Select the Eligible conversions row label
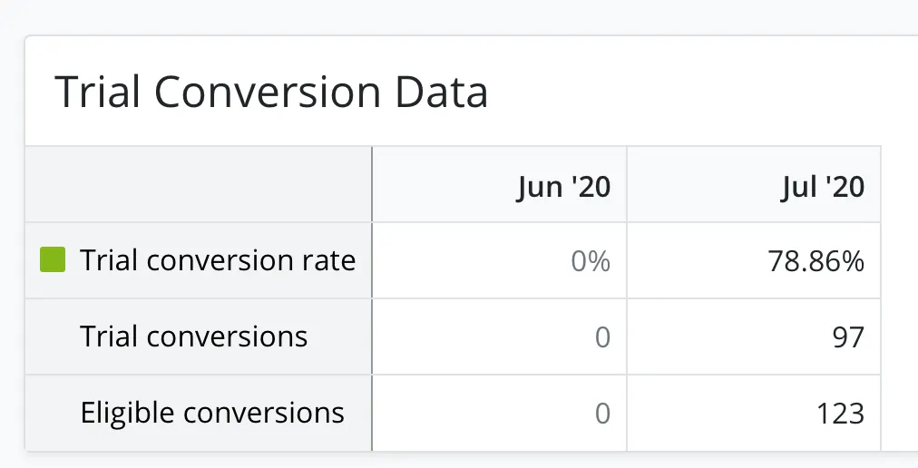918x468 pixels. [x=212, y=414]
